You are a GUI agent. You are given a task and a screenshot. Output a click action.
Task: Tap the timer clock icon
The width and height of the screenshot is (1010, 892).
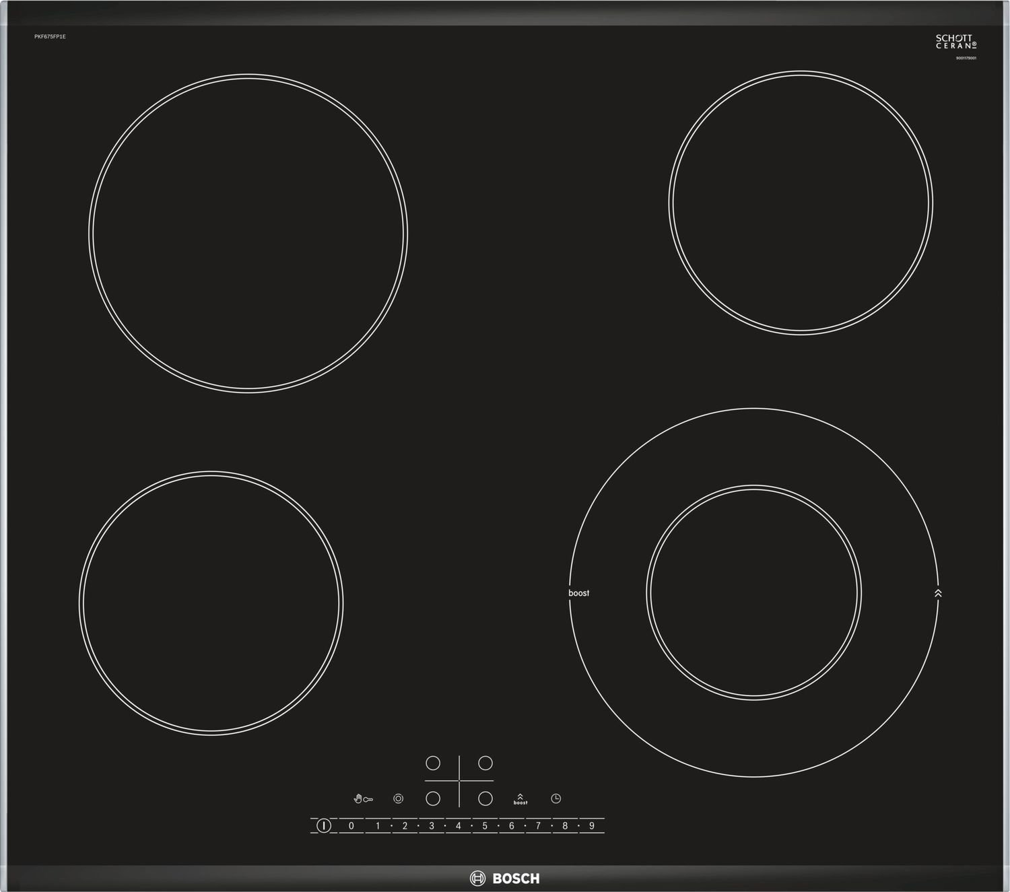click(x=556, y=798)
